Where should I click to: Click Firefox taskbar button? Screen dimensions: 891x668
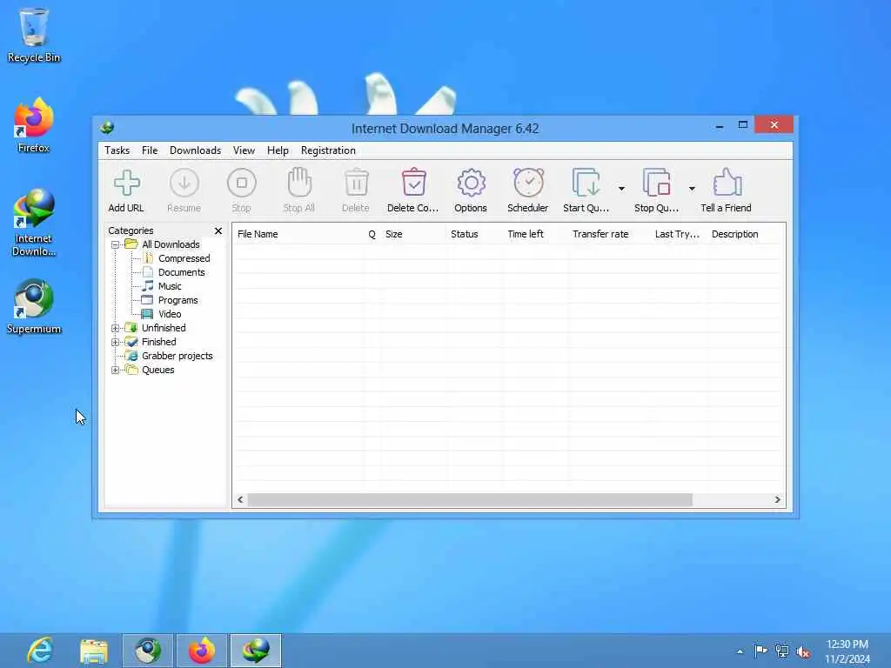(x=202, y=651)
